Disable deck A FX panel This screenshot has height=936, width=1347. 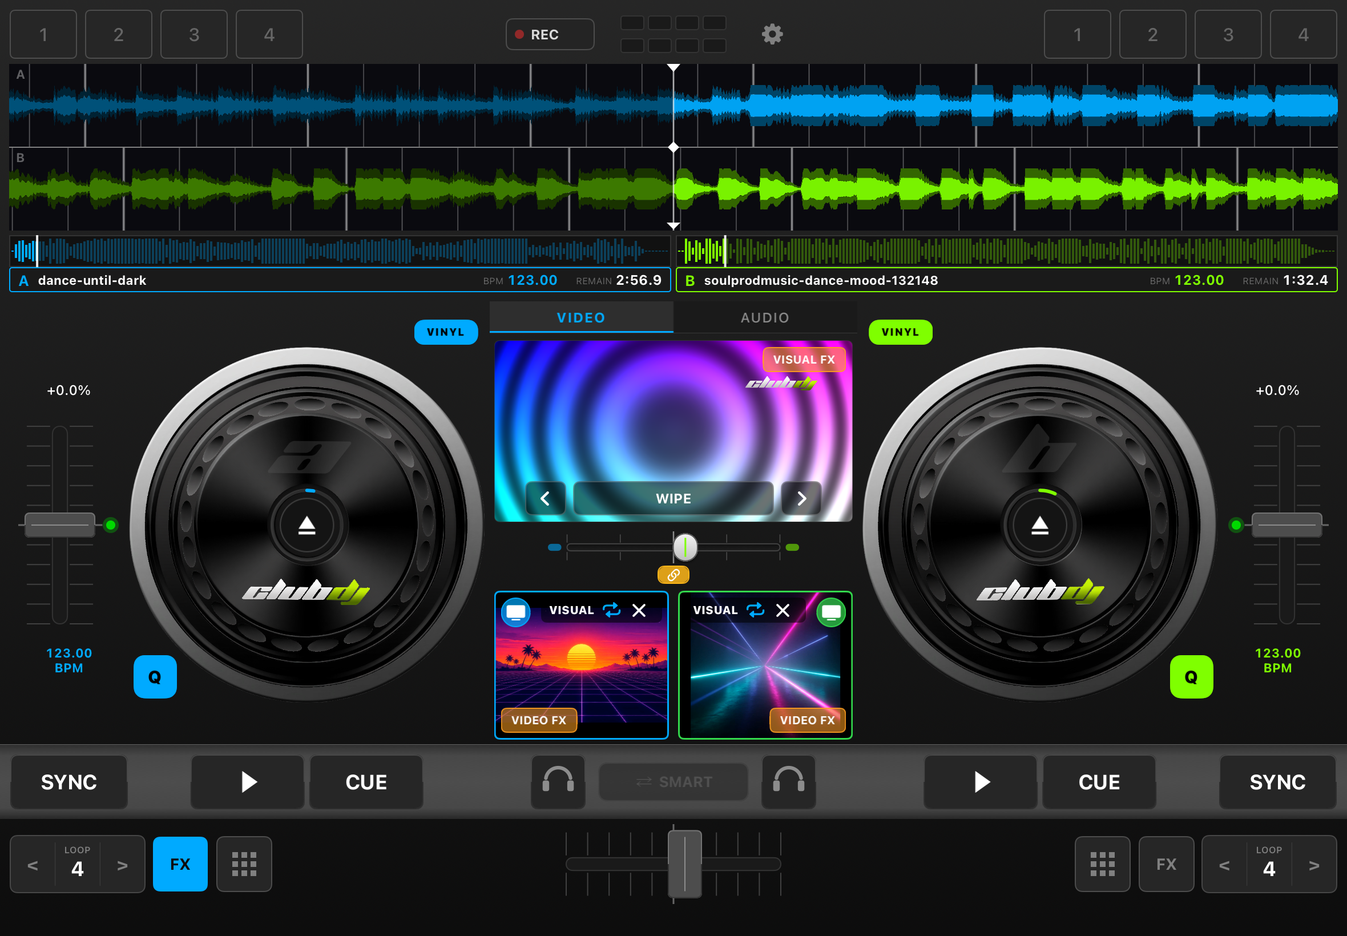tap(180, 864)
